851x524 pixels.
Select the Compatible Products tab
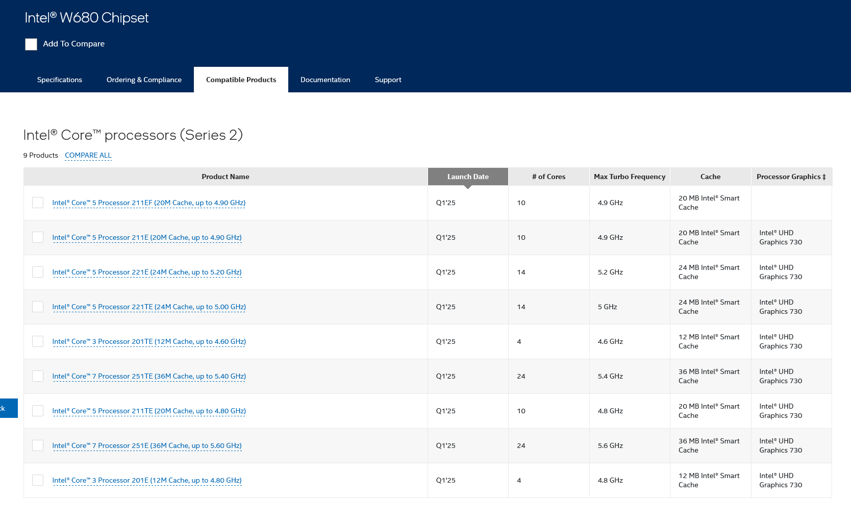pyautogui.click(x=241, y=80)
